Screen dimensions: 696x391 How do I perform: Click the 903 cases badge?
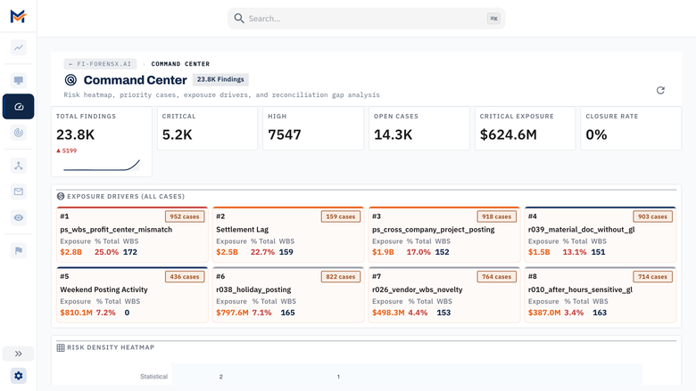pos(652,216)
